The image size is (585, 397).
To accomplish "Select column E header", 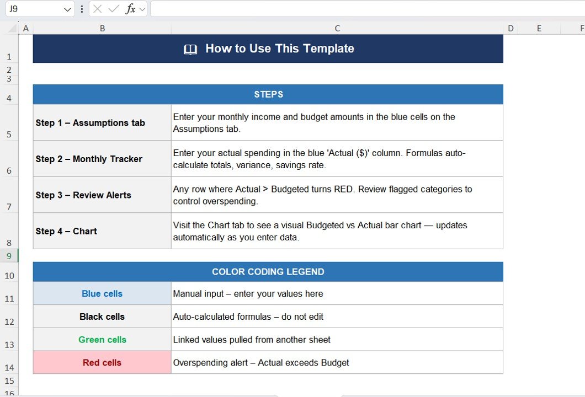I will (539, 29).
